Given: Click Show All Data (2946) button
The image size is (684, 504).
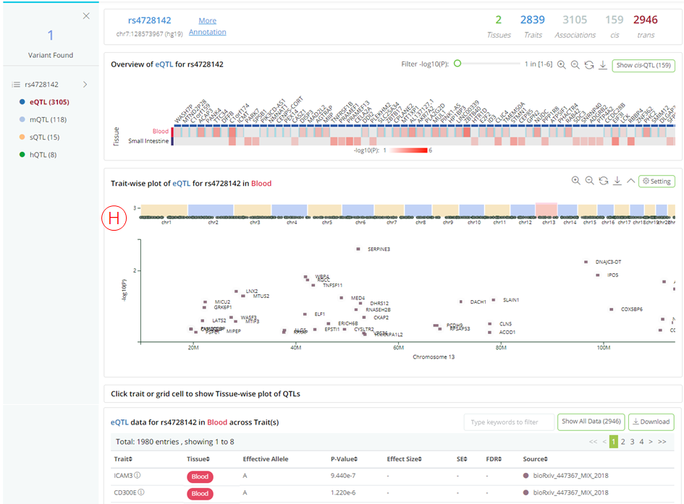Looking at the screenshot, I should click(591, 422).
